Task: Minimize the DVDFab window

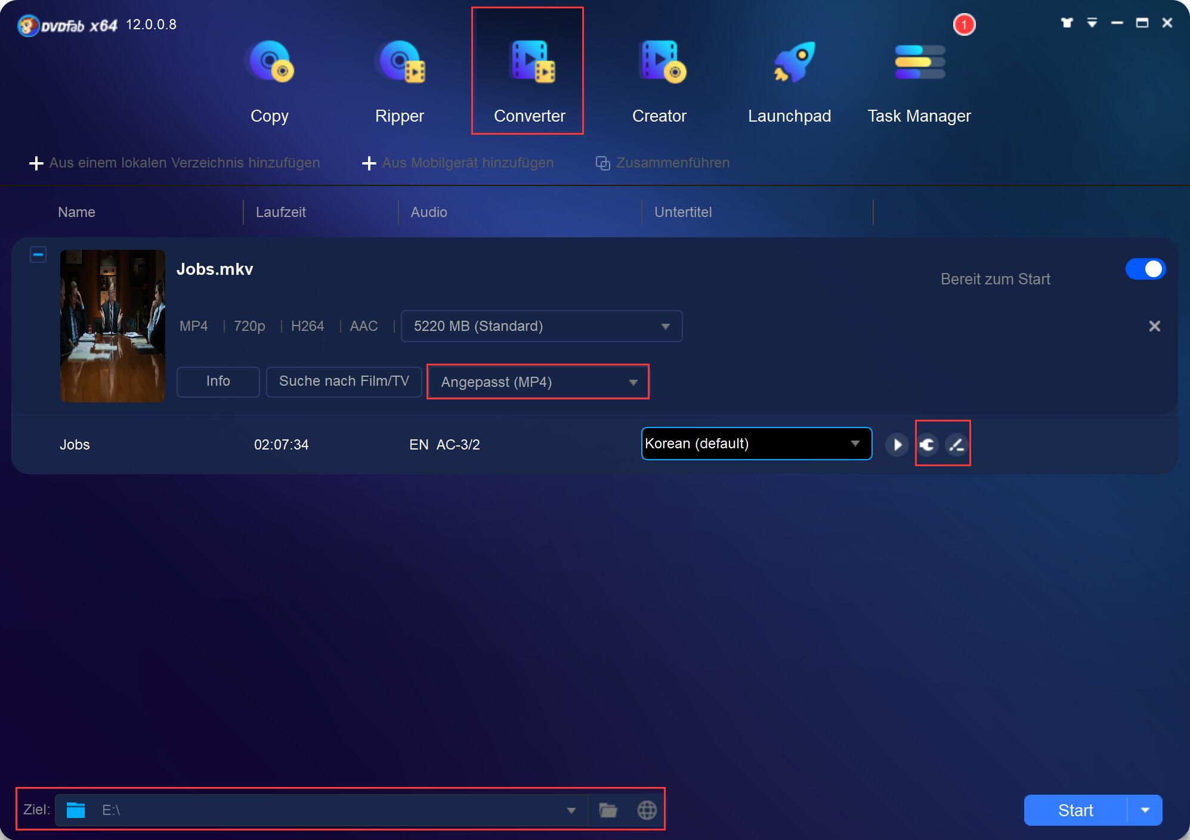Action: pyautogui.click(x=1117, y=23)
